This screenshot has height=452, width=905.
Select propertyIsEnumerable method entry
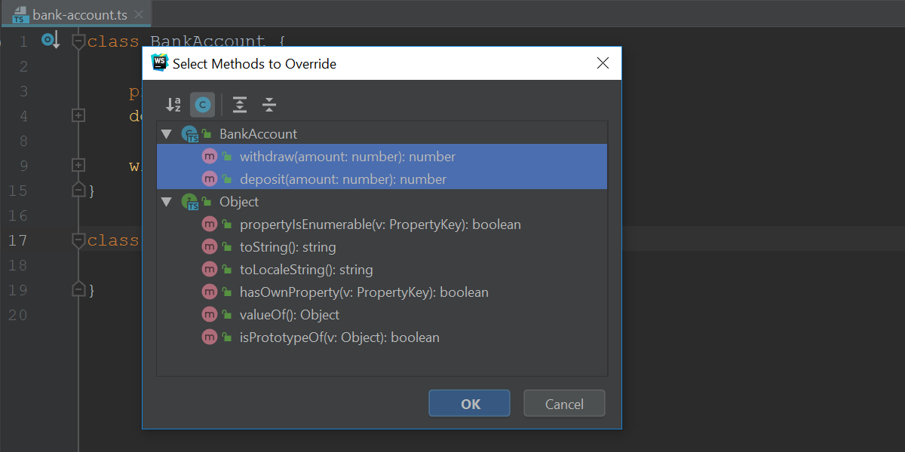(382, 224)
